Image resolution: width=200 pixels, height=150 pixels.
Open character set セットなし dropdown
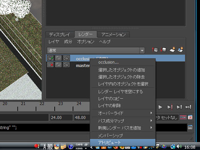(167, 117)
